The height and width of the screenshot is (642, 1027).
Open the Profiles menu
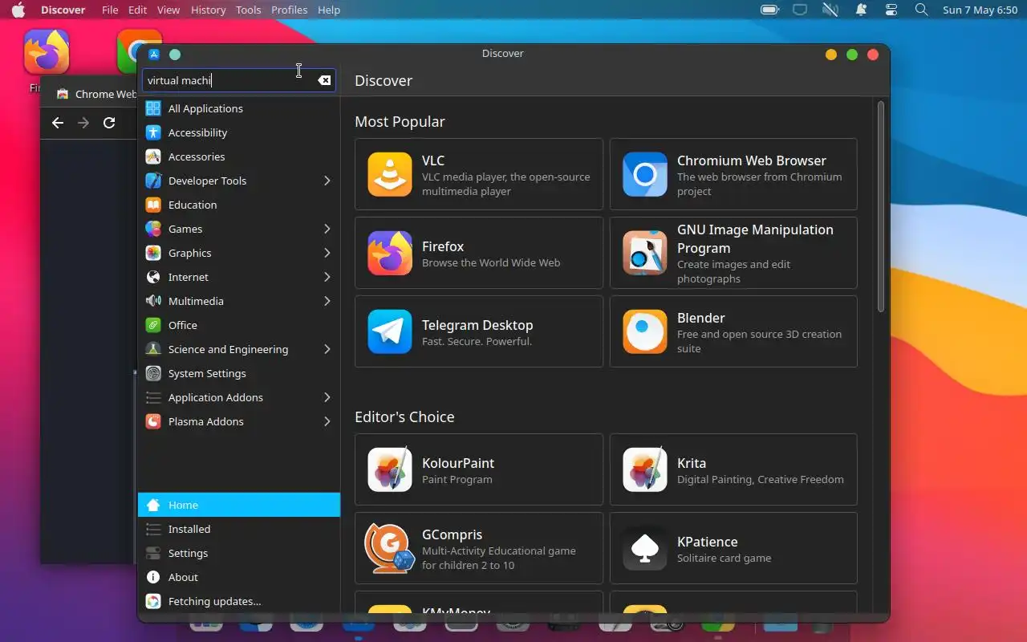[x=290, y=10]
